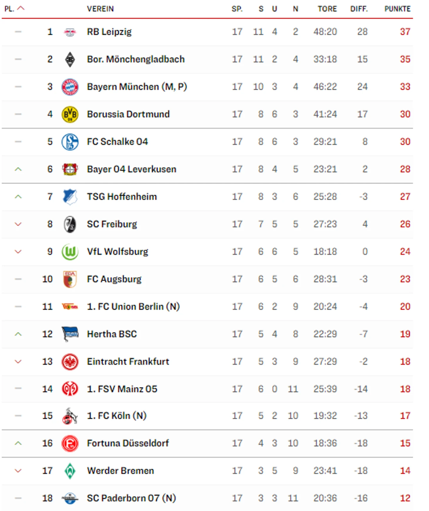The width and height of the screenshot is (429, 511).
Task: Click the Borussia Dortmund BVB logo
Action: pyautogui.click(x=70, y=114)
